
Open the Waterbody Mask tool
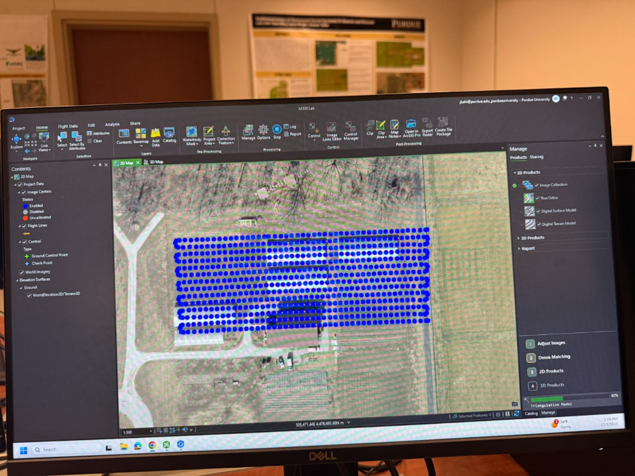191,136
